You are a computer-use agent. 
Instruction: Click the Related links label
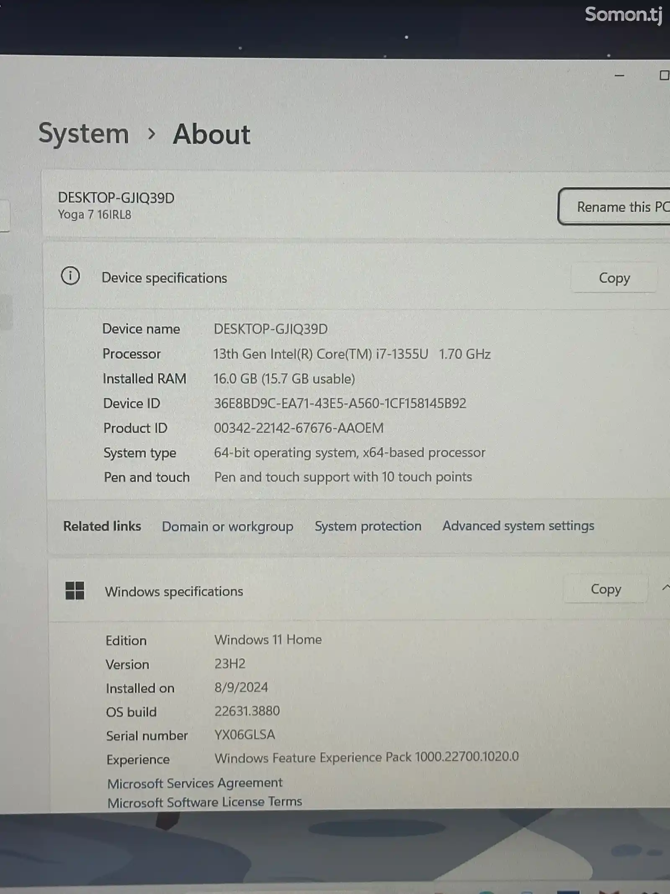(102, 526)
